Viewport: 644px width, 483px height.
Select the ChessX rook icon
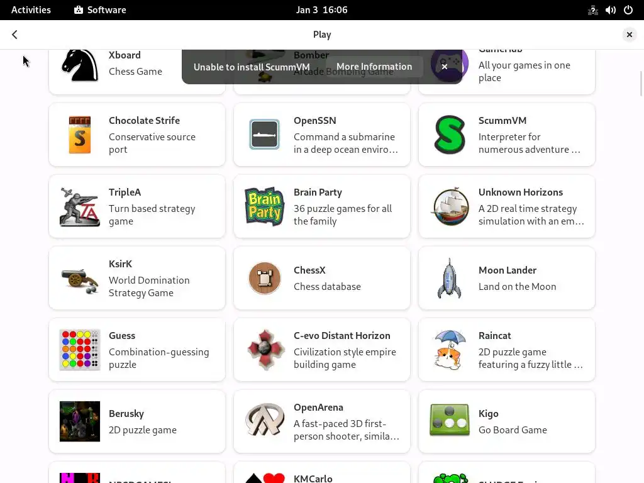click(265, 278)
